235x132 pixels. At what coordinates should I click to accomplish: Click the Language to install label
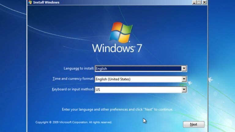click(79, 68)
